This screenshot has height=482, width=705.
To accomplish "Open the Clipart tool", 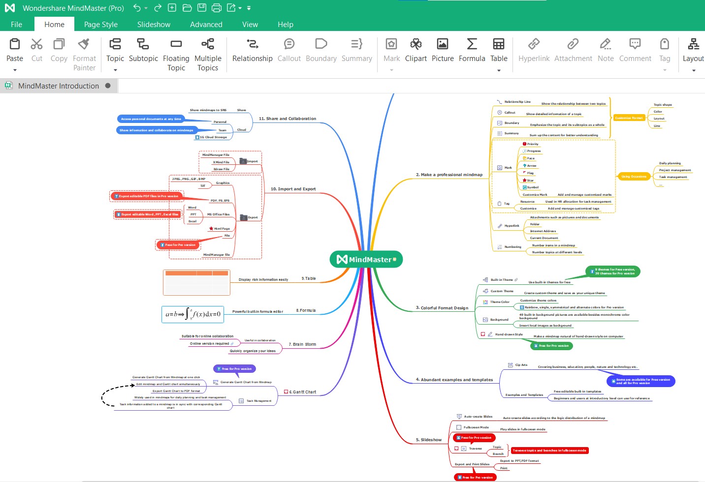I will click(416, 50).
